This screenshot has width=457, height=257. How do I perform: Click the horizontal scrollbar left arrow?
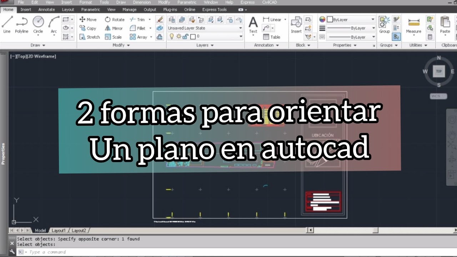(311, 231)
